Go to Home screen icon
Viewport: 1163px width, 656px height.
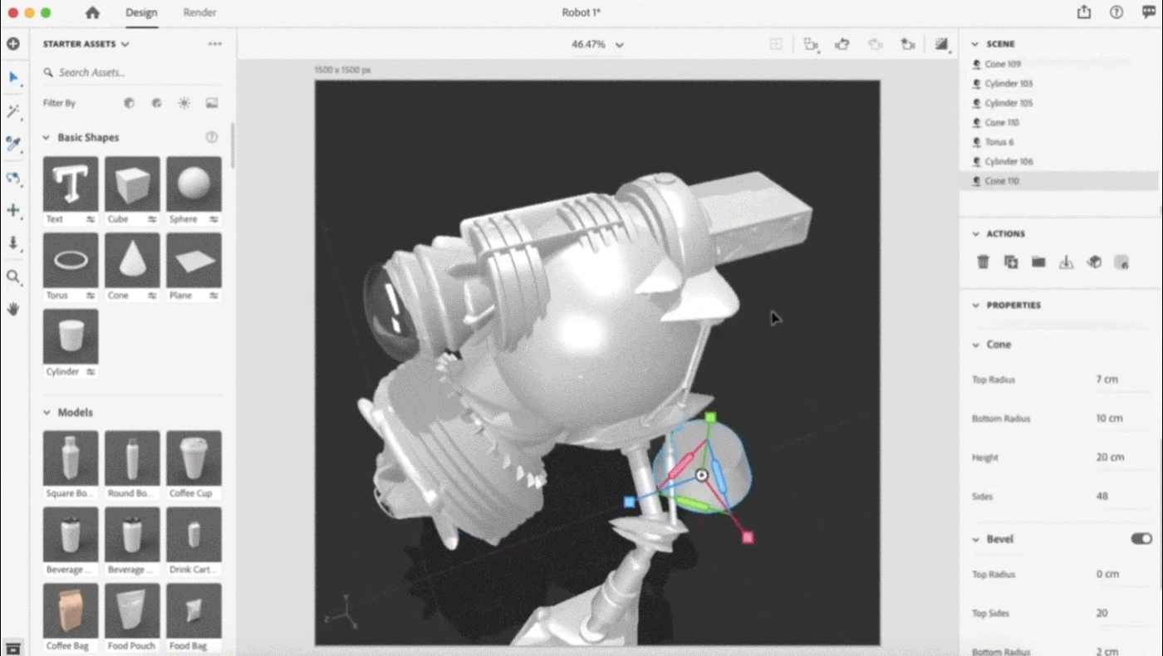(92, 12)
